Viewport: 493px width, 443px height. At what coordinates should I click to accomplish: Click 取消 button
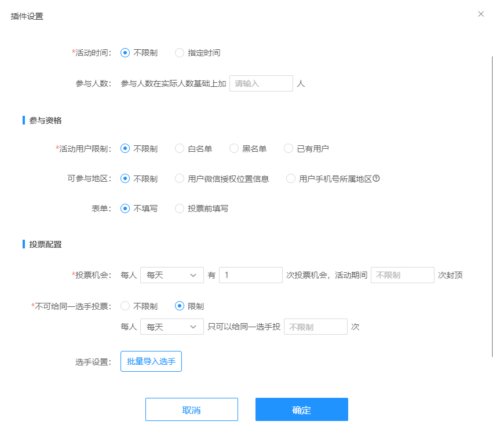click(x=192, y=409)
